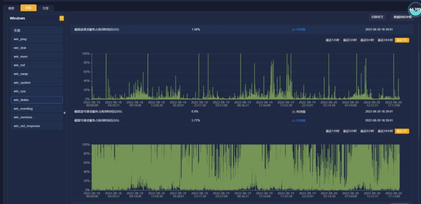This screenshot has height=204, width=421.
Task: Select win_net in the sidebar
Action: point(37,65)
